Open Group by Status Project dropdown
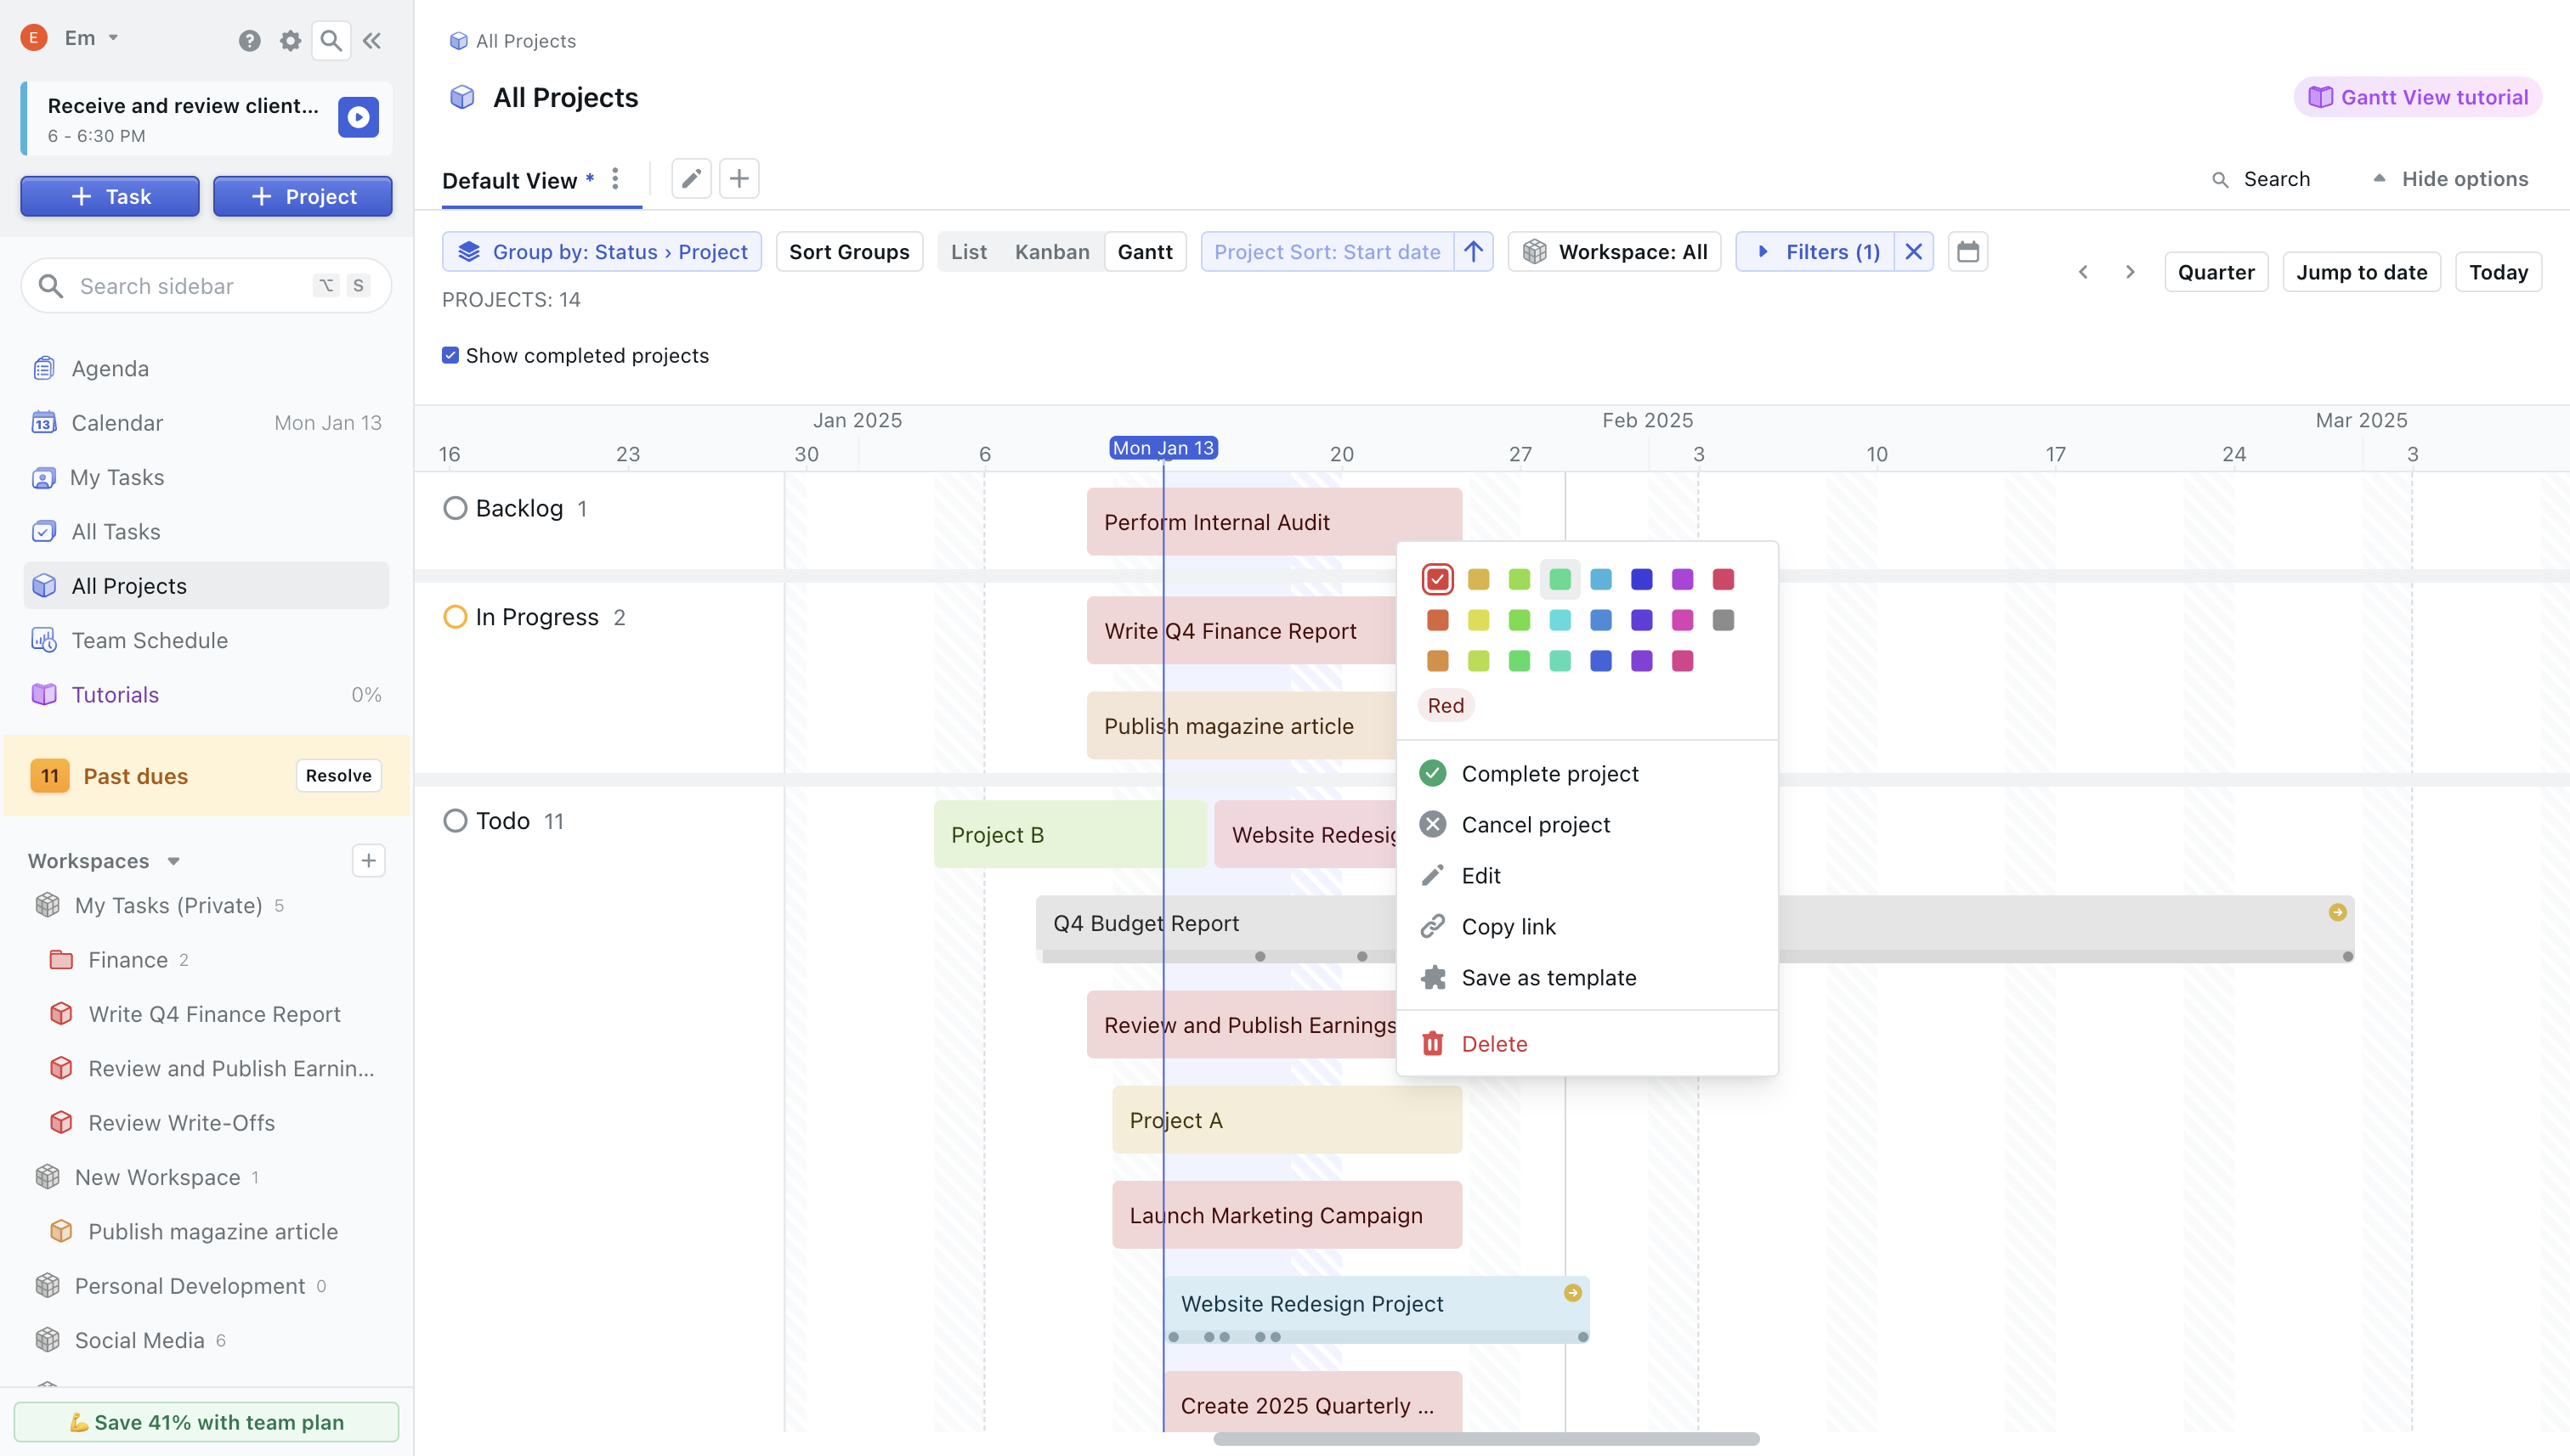This screenshot has height=1456, width=2570. (x=603, y=252)
